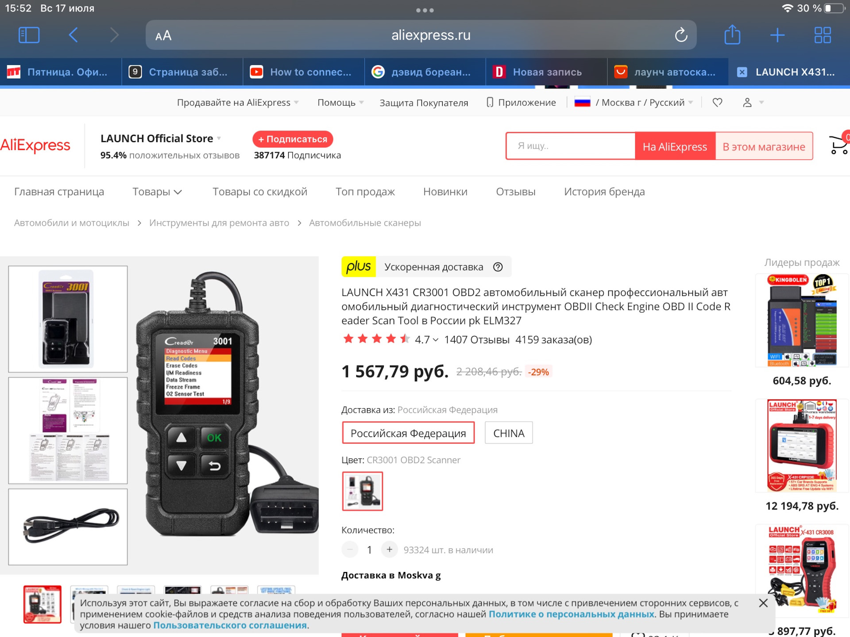The width and height of the screenshot is (850, 637).
Task: Expand the Товары menu
Action: [157, 192]
